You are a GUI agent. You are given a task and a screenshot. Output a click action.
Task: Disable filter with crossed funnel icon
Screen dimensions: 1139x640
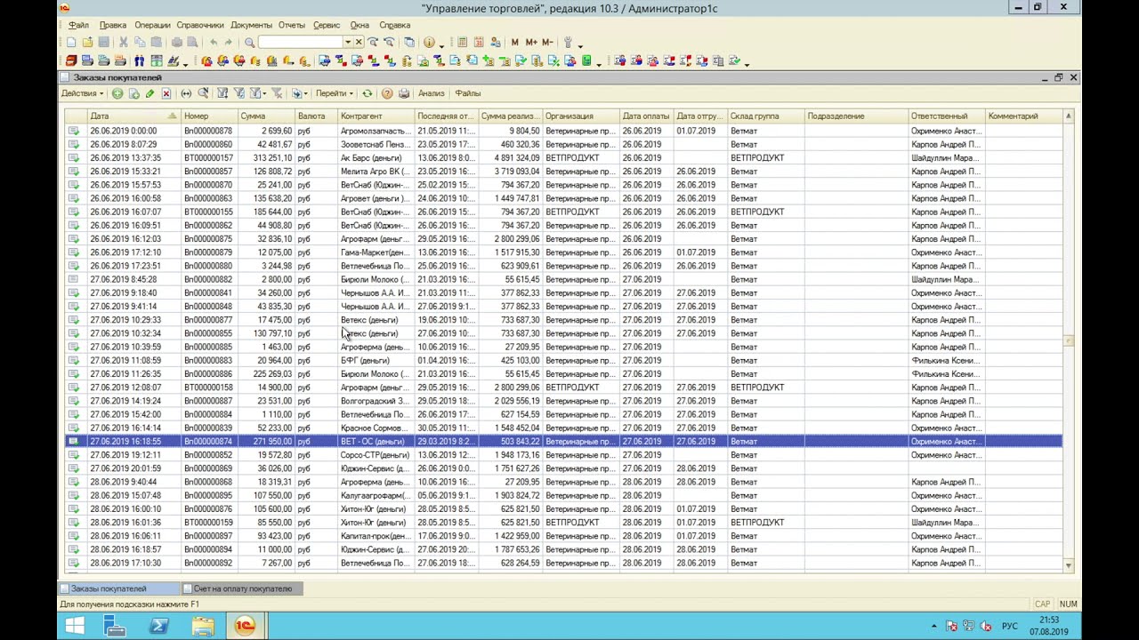[x=278, y=93]
